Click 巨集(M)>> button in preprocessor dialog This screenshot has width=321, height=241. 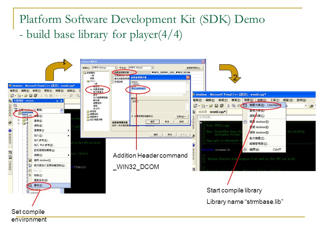pyautogui.click(x=181, y=116)
